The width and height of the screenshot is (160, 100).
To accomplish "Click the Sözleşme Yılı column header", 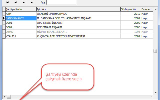I will [130, 9].
